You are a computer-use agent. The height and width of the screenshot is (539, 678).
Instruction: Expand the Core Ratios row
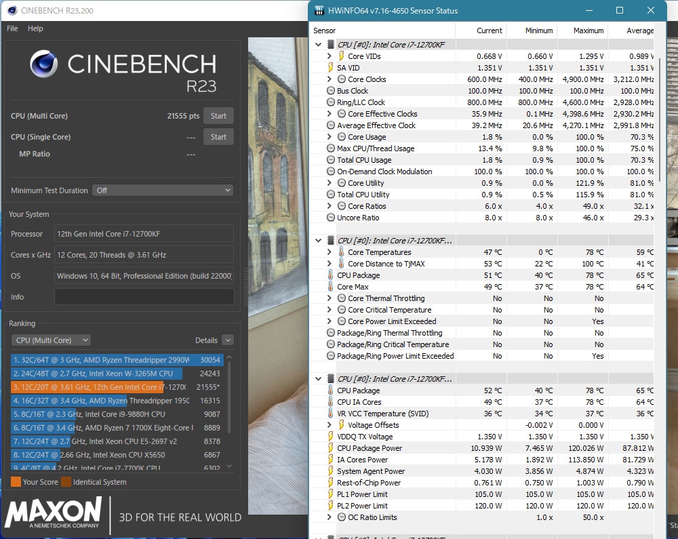pos(329,205)
